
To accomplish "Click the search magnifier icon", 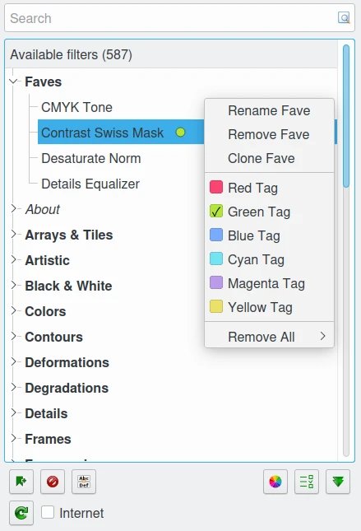I will click(344, 17).
